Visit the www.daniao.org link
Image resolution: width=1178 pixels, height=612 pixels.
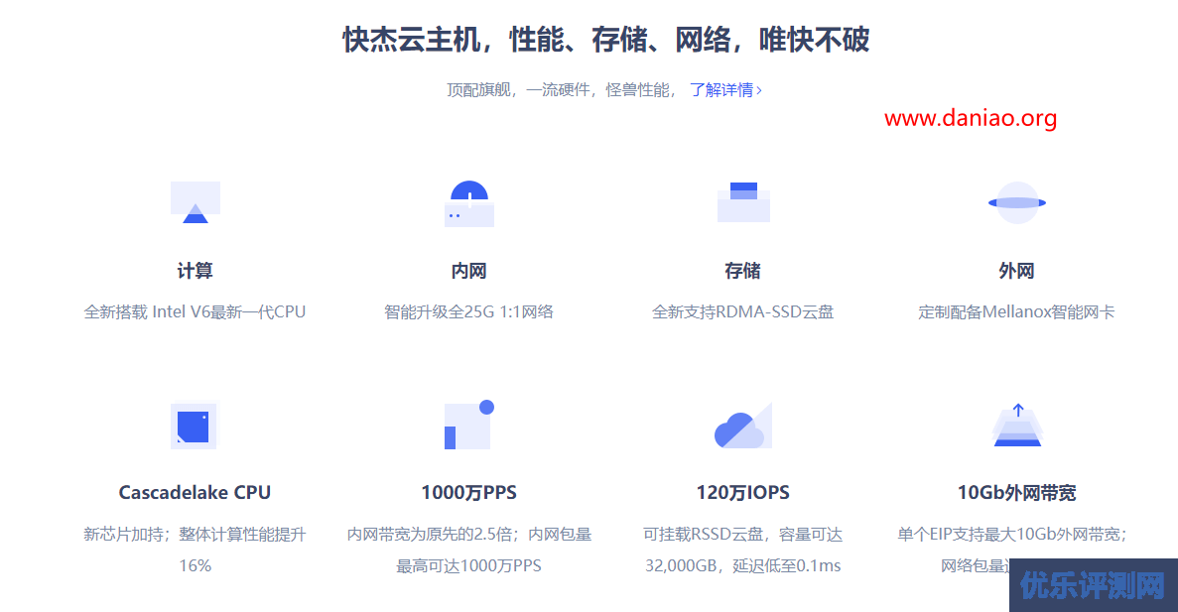coord(972,119)
